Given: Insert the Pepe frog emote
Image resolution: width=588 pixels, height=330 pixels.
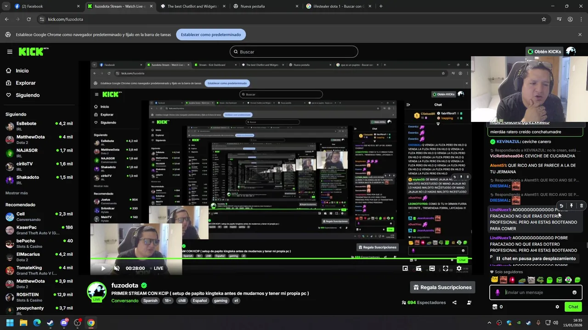Looking at the screenshot, I should click(x=522, y=280).
